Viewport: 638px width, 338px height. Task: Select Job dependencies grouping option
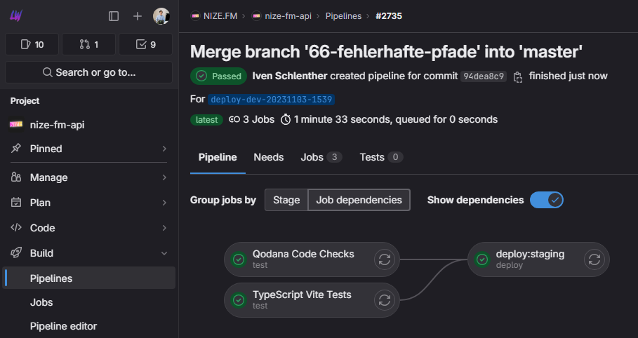(359, 200)
